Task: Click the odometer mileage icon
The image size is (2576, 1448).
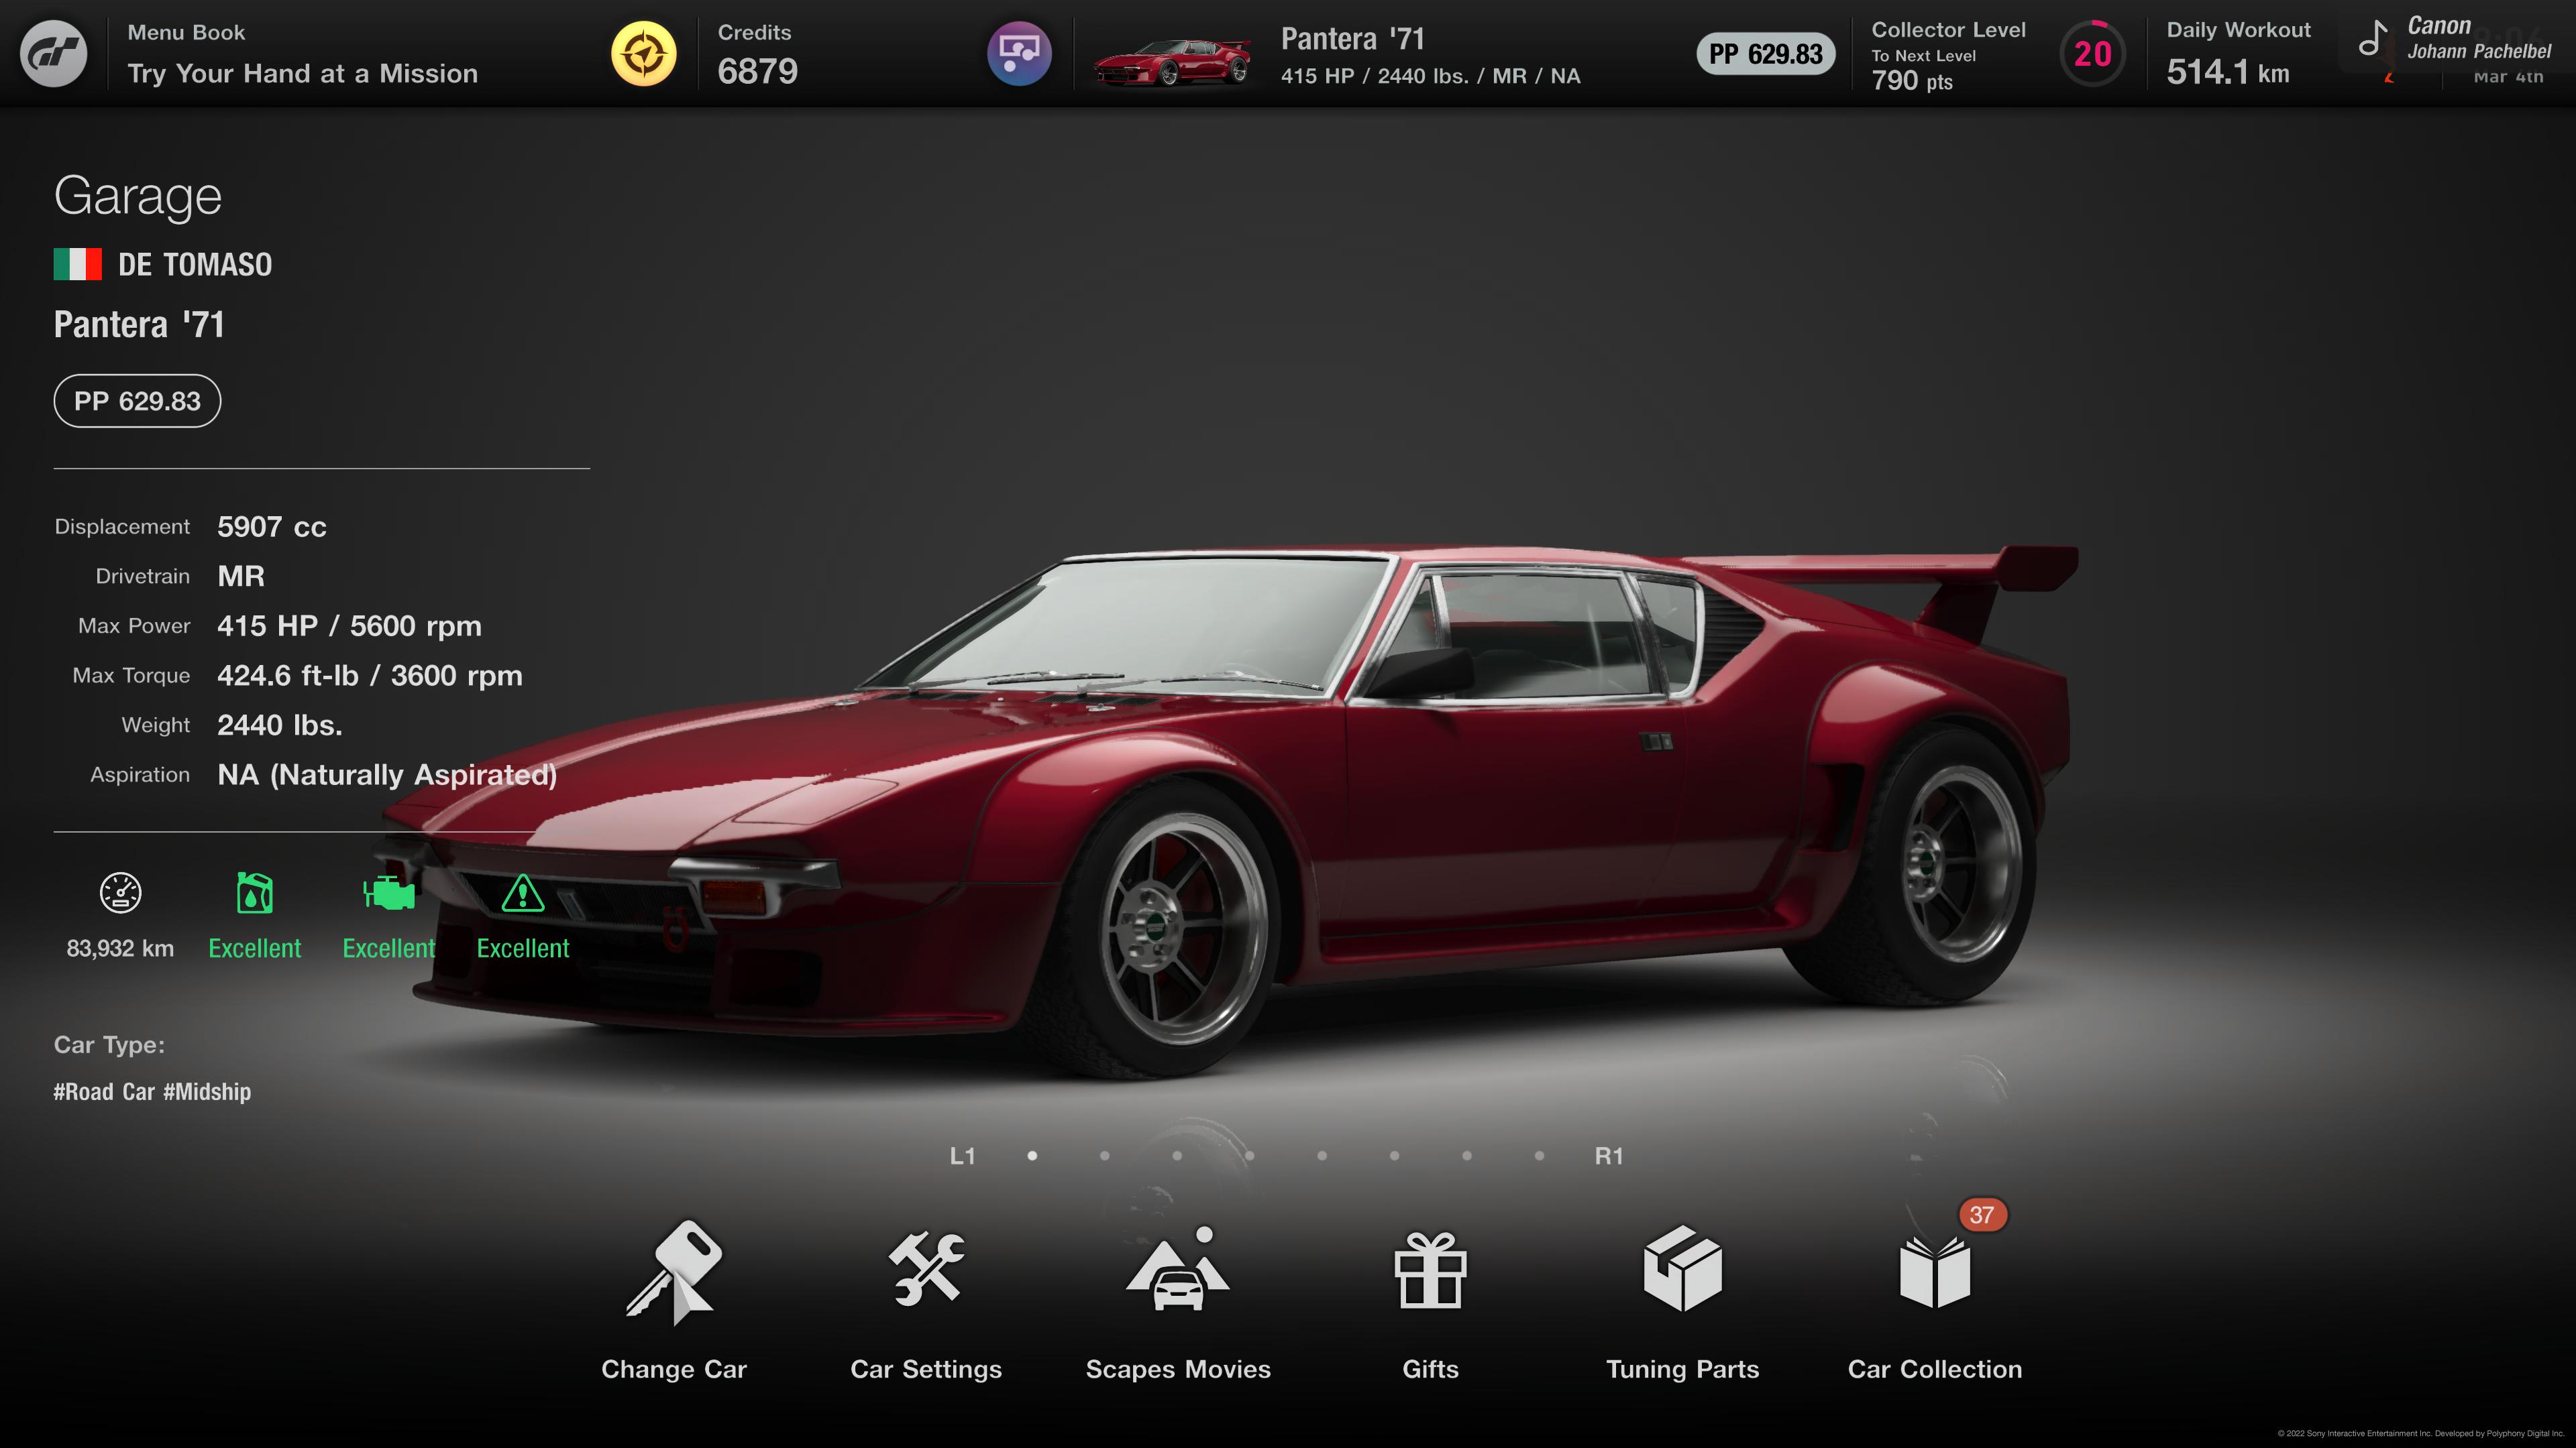Action: point(120,894)
